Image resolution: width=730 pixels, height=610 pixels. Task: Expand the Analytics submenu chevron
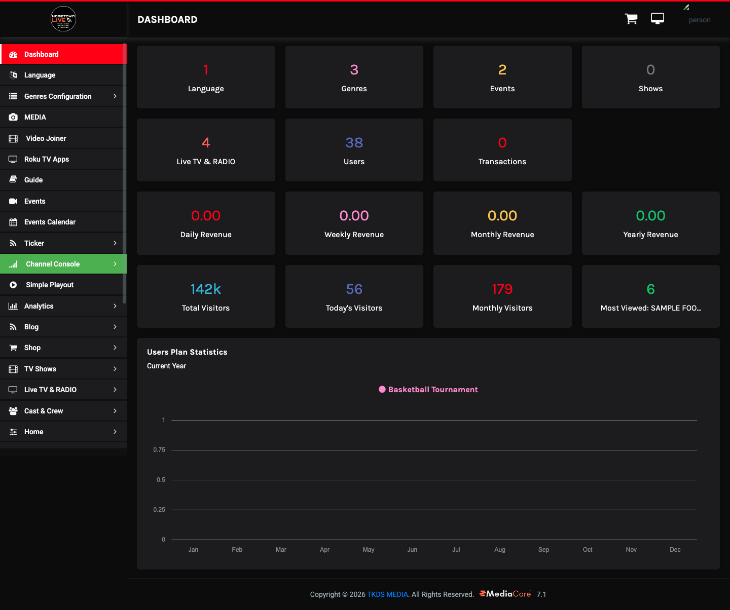(x=115, y=306)
